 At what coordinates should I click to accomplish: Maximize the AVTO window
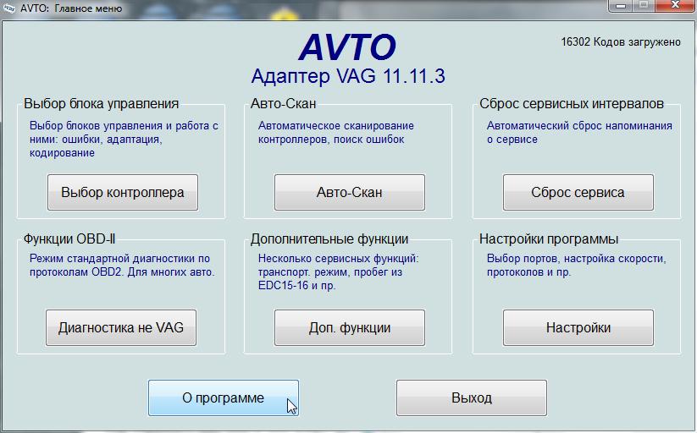tap(644, 6)
